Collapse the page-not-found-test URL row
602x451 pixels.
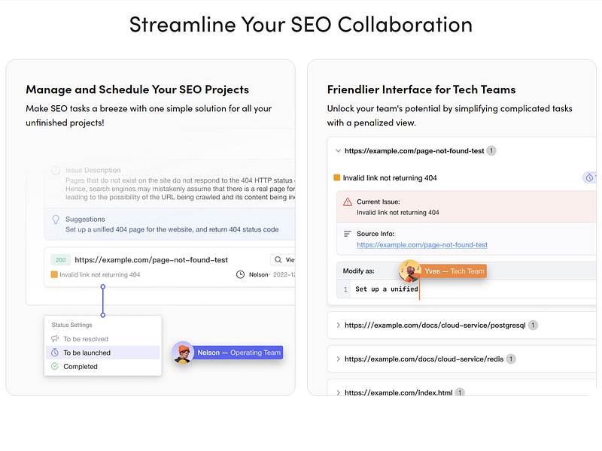click(338, 151)
